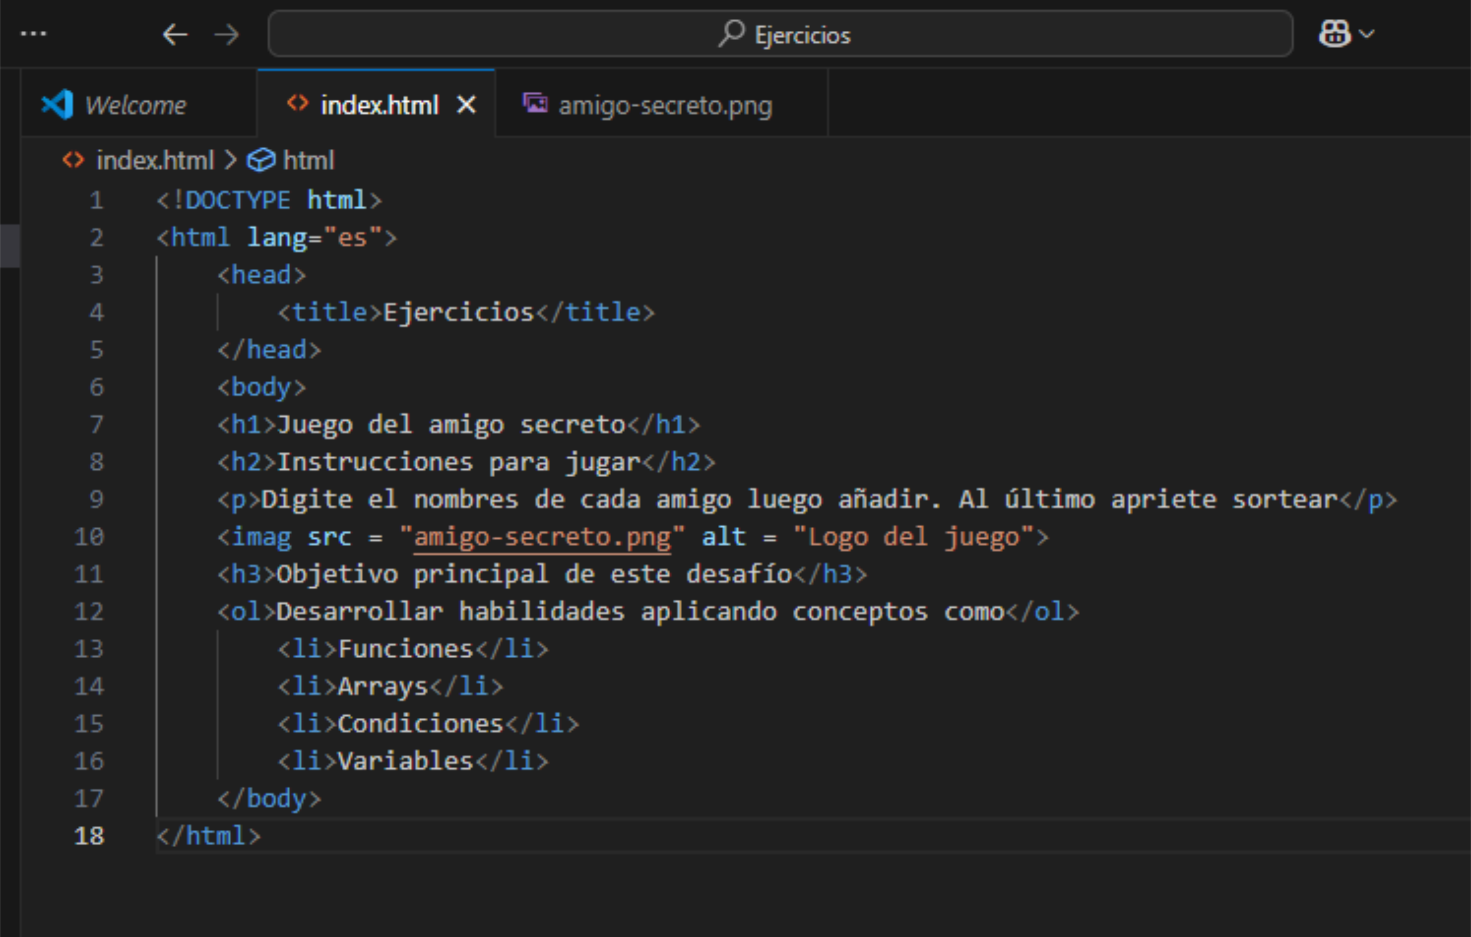
Task: Click the breadcrumb HTML file icon
Action: tap(73, 160)
